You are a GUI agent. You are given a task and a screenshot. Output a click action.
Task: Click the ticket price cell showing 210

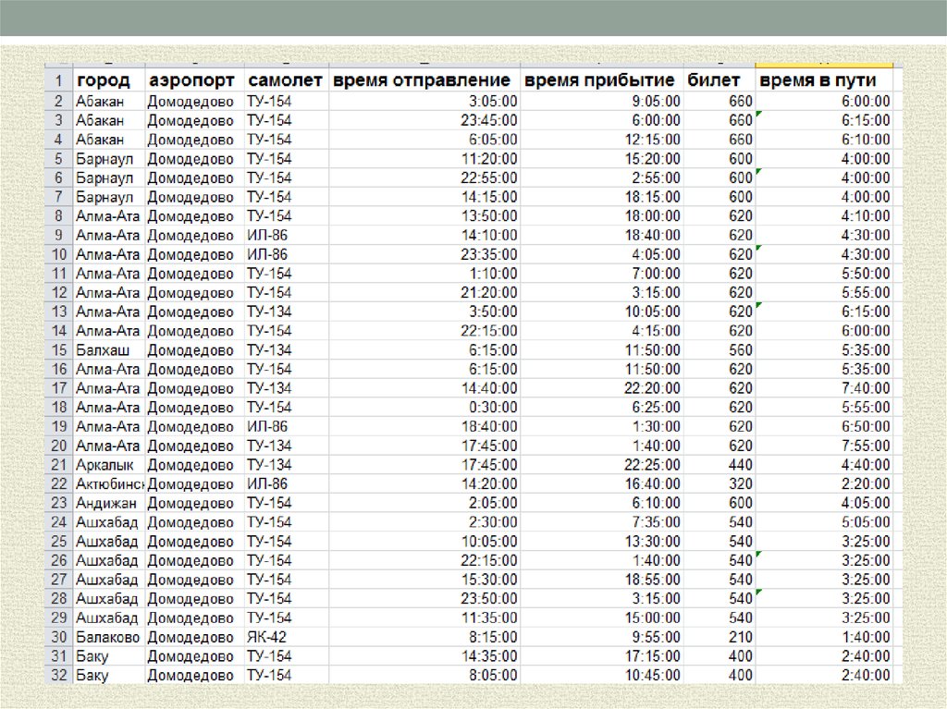[x=719, y=637]
